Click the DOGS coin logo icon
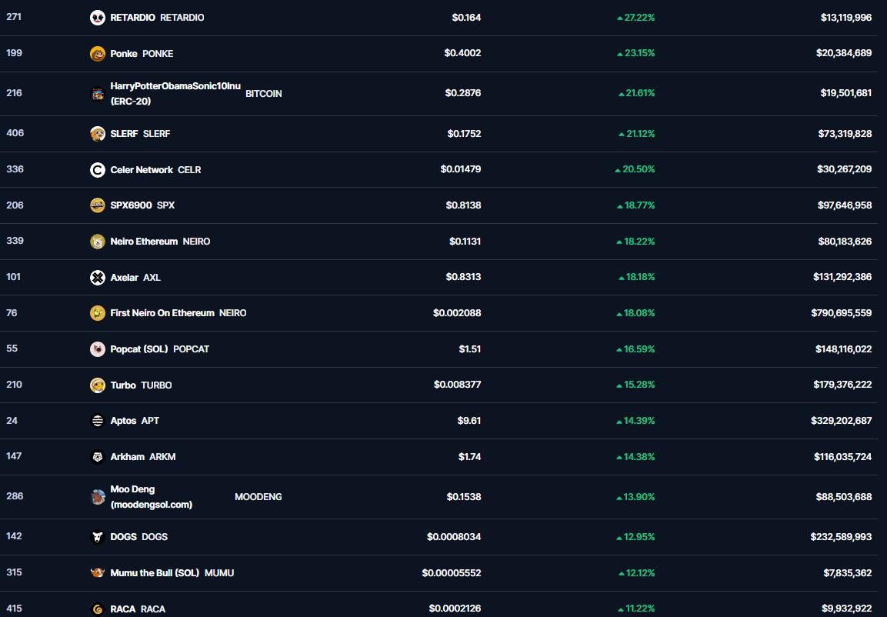This screenshot has width=887, height=617. [x=98, y=537]
